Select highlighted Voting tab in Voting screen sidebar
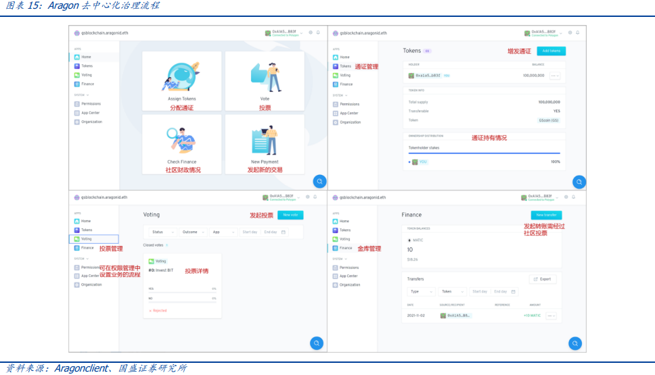The image size is (655, 375). click(x=94, y=239)
